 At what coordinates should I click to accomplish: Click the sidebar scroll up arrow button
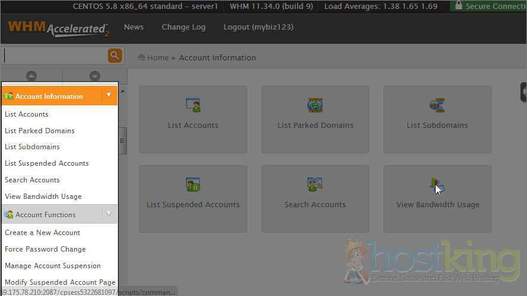31,76
